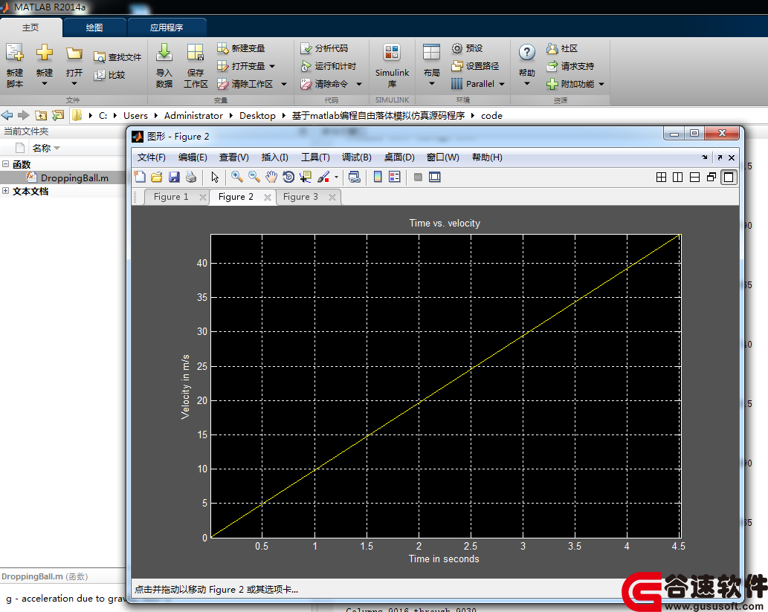Select tiled grid layout icon
Image resolution: width=768 pixels, height=612 pixels.
click(661, 177)
